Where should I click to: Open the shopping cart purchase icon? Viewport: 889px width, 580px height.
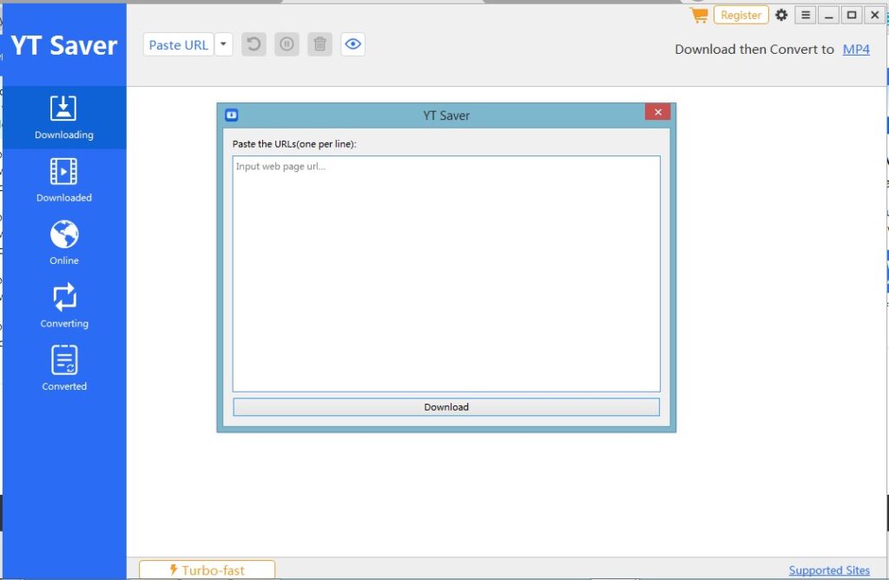point(699,15)
